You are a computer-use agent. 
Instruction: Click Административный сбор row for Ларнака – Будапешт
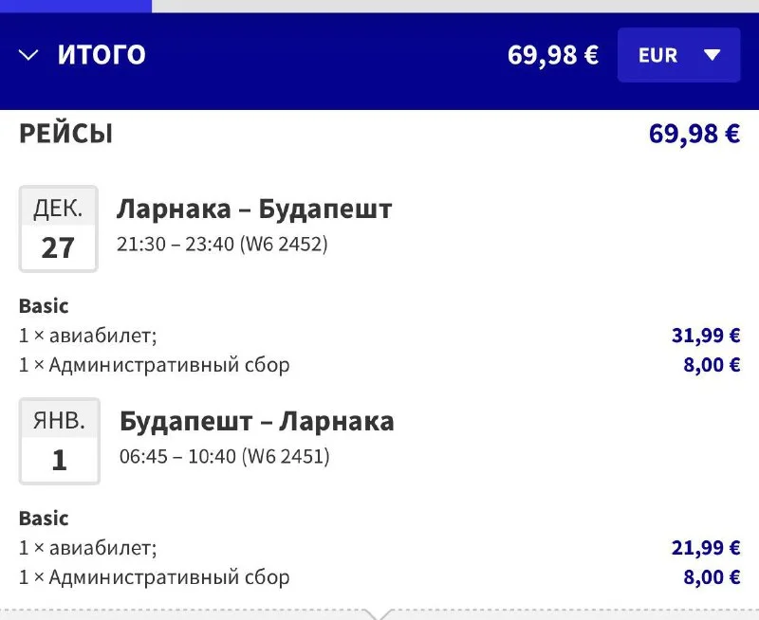point(155,365)
